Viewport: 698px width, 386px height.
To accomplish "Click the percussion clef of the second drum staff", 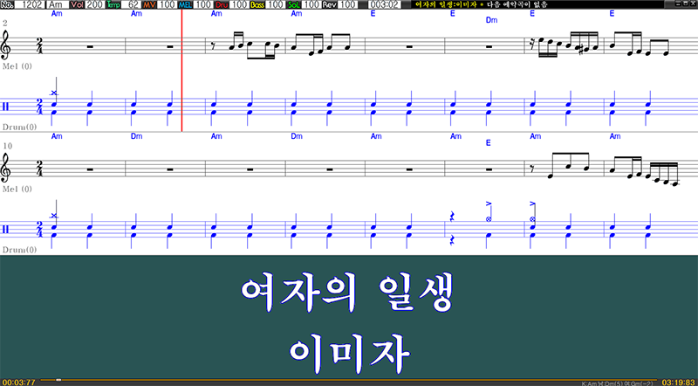I will pos(6,230).
